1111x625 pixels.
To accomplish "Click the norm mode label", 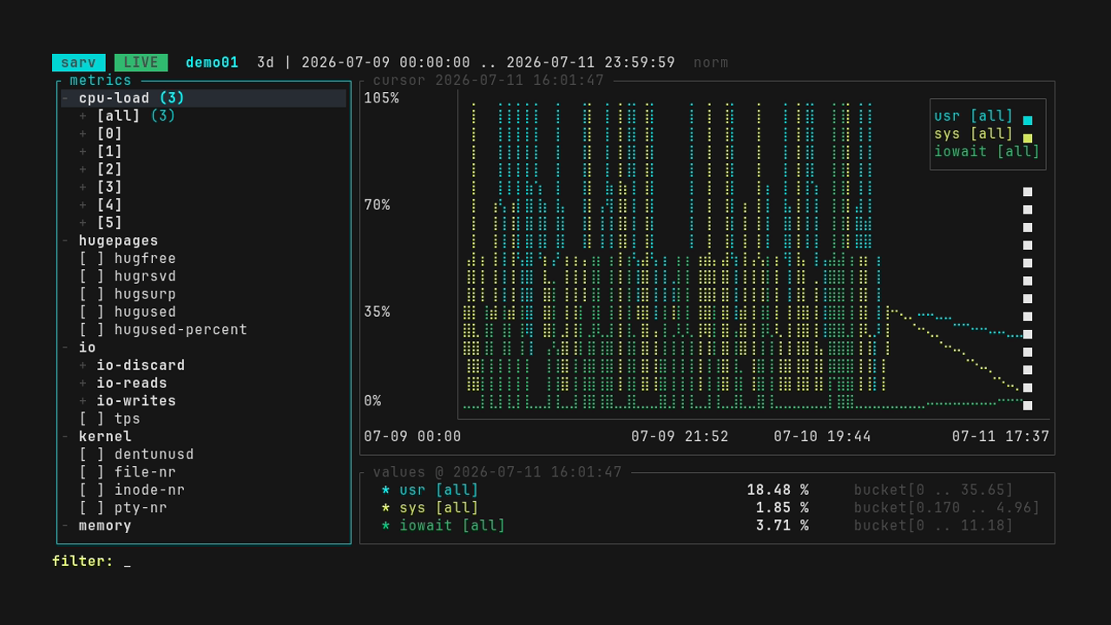I will click(x=711, y=62).
